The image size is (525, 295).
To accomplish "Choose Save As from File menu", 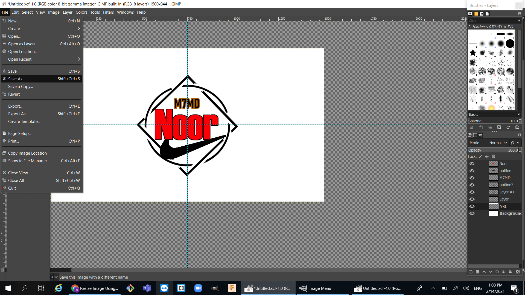I will [42, 79].
